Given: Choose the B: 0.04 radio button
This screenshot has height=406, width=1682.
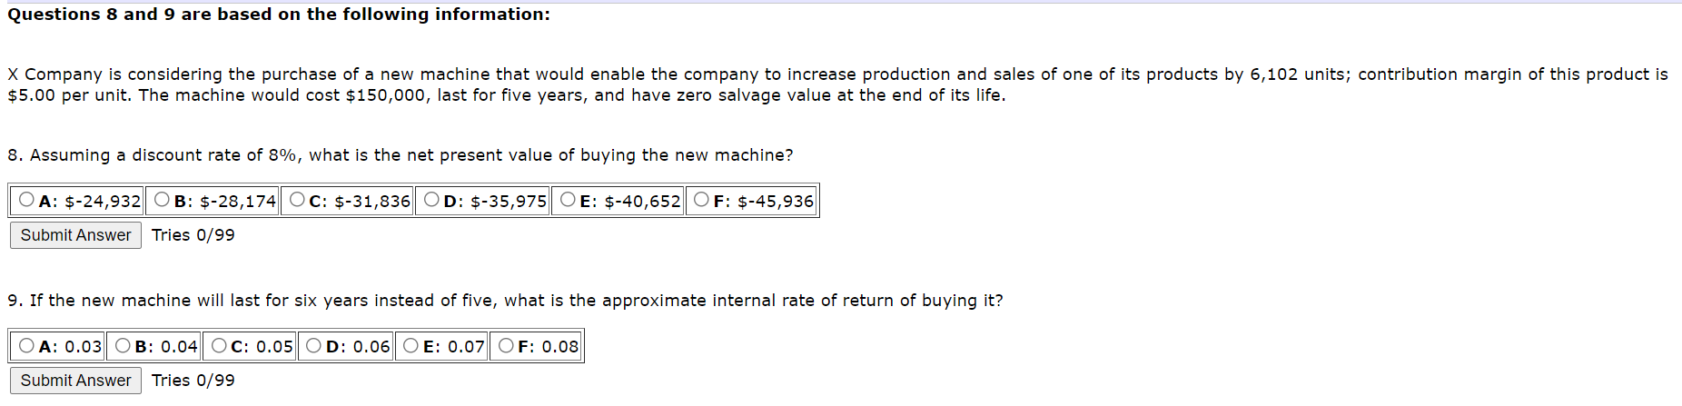Looking at the screenshot, I should pos(124,345).
